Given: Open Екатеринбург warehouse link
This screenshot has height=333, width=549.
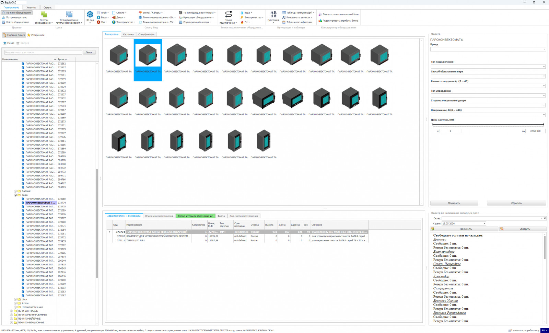Looking at the screenshot, I should click(444, 252).
